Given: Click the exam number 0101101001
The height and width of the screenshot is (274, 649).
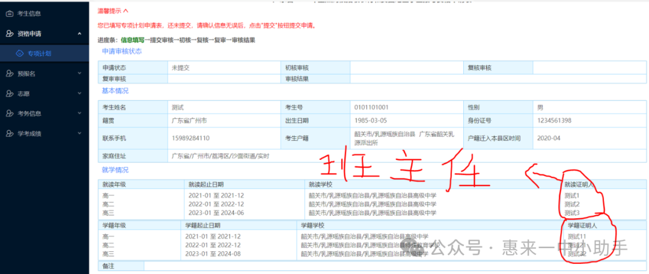Looking at the screenshot, I should tap(371, 107).
